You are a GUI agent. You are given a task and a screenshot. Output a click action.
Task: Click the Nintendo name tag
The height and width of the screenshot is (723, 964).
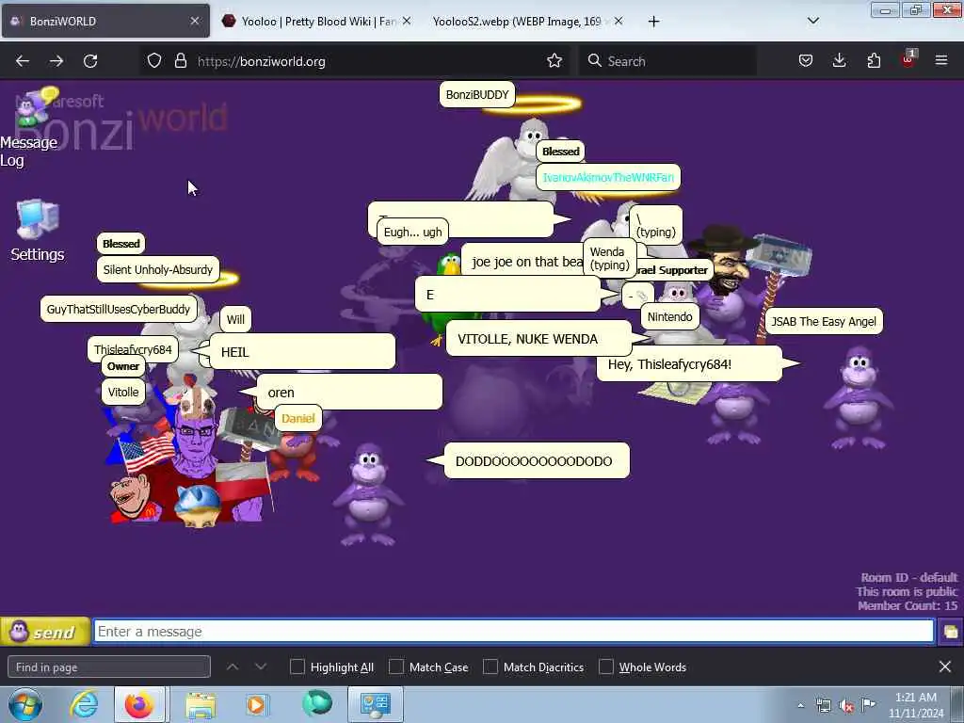pos(669,316)
